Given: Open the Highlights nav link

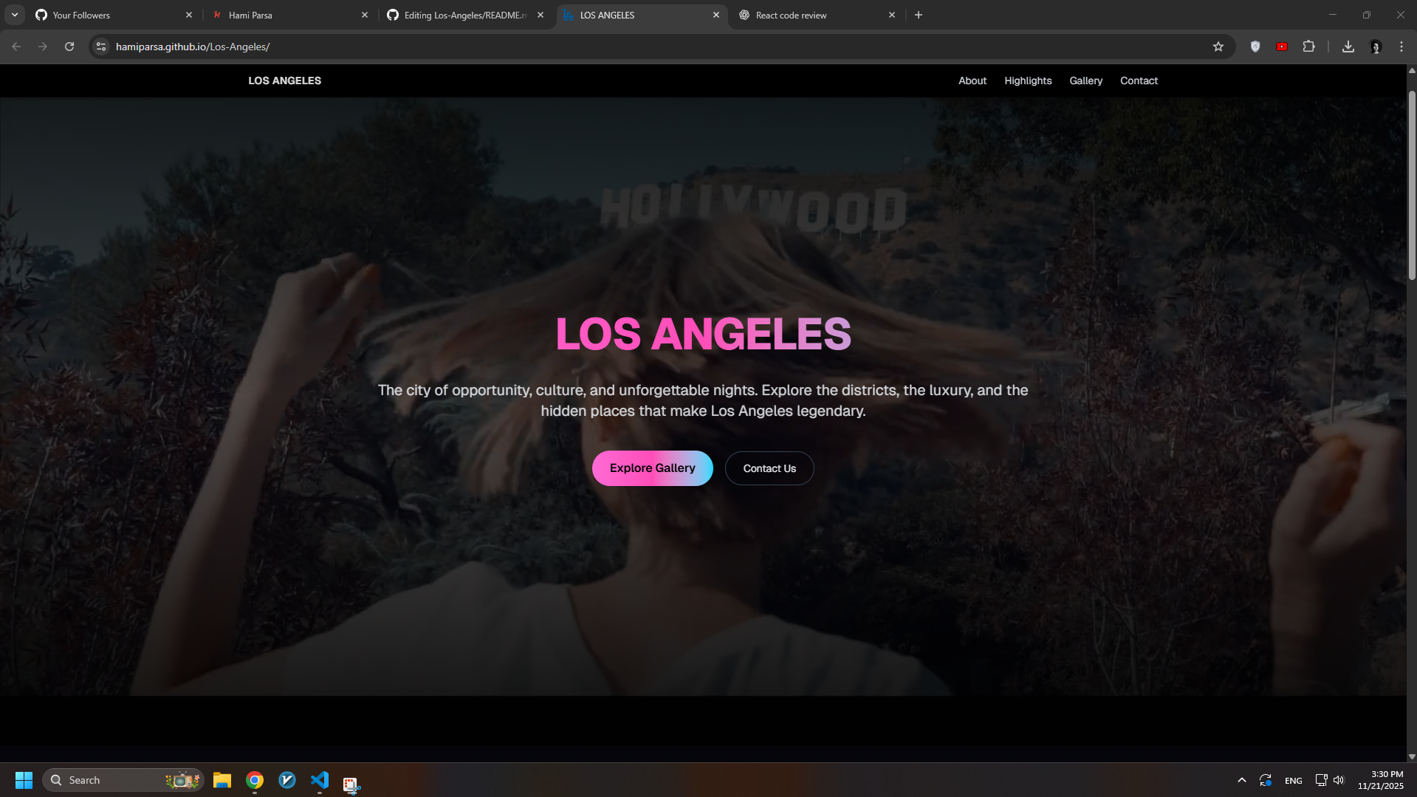Looking at the screenshot, I should pyautogui.click(x=1028, y=81).
